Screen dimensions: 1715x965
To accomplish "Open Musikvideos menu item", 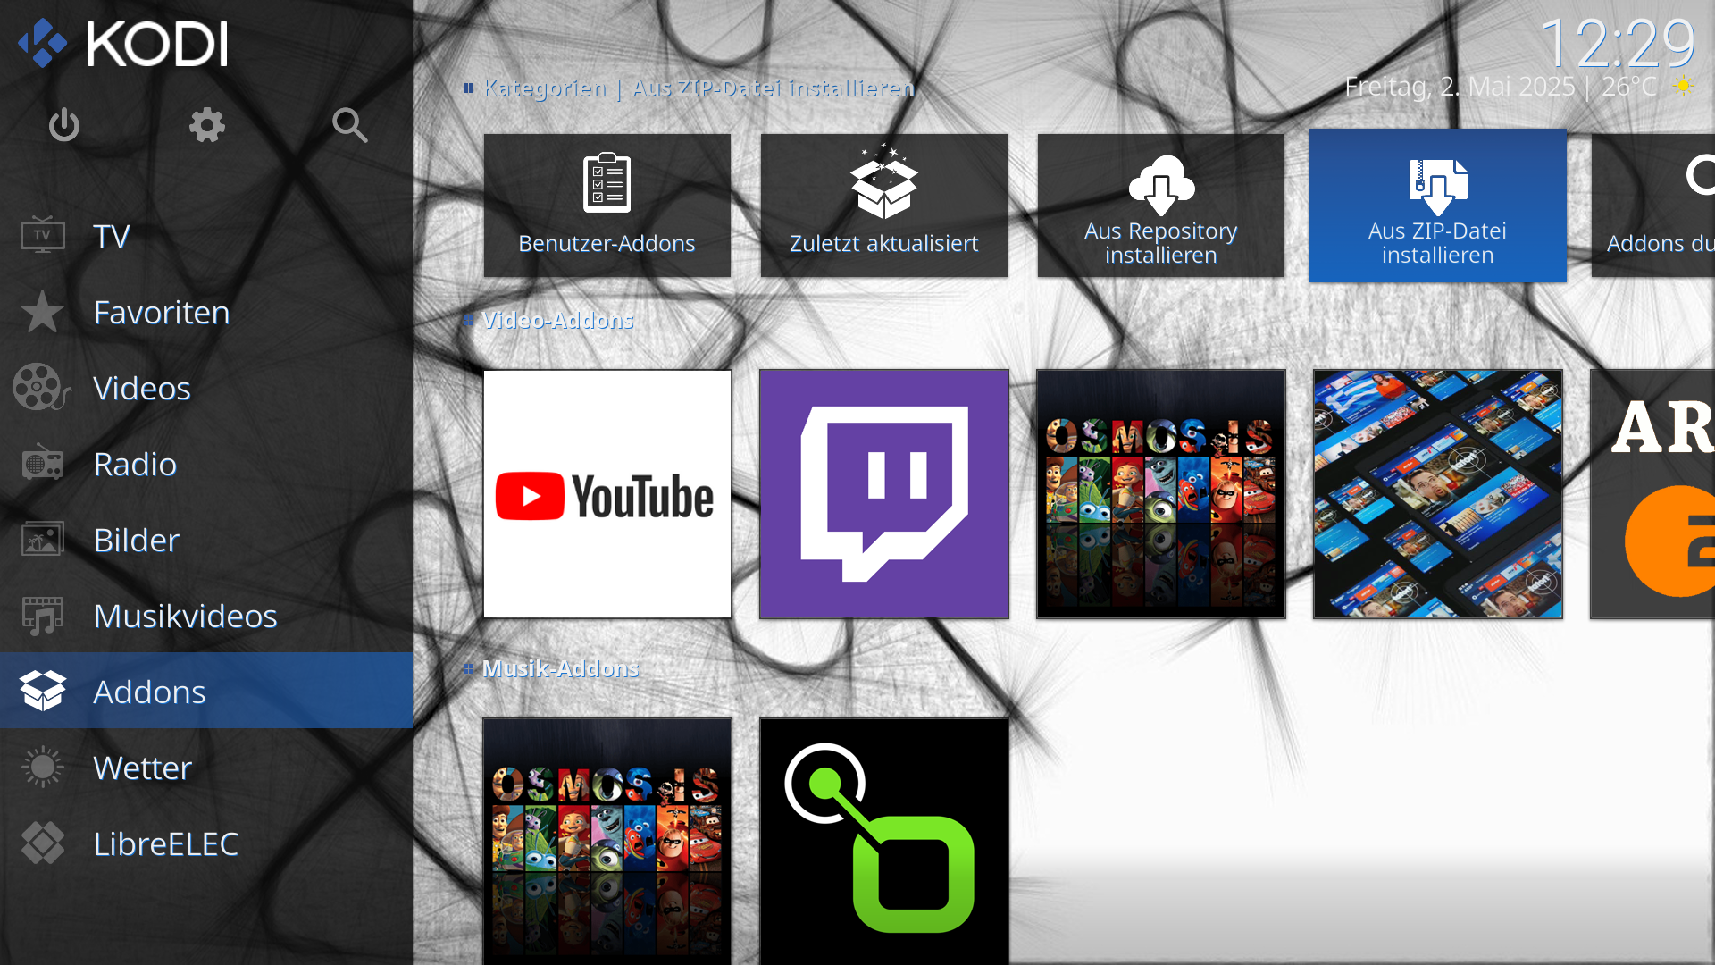I will 206,616.
